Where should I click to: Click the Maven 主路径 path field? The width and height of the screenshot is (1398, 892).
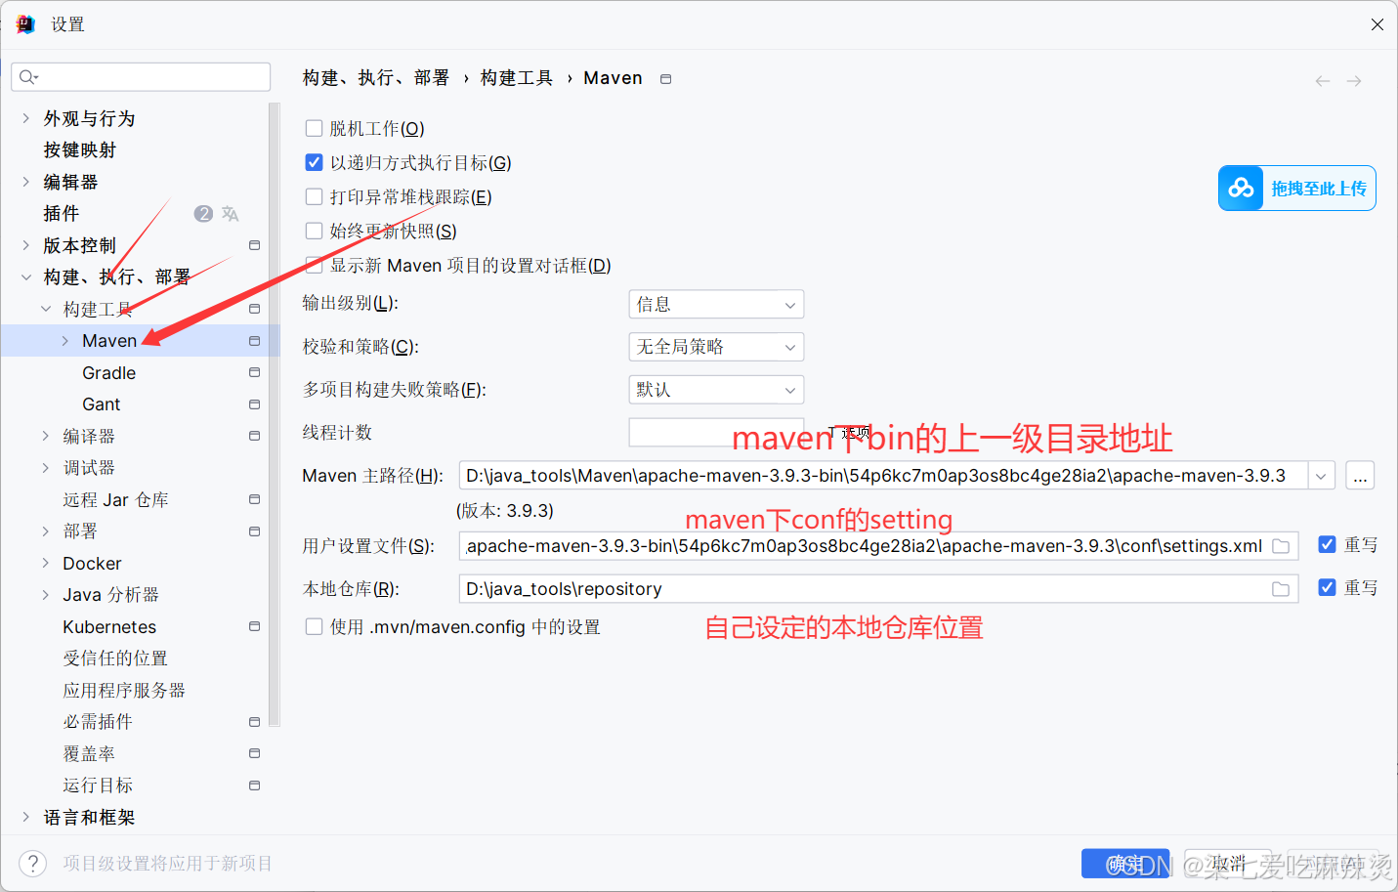[883, 476]
